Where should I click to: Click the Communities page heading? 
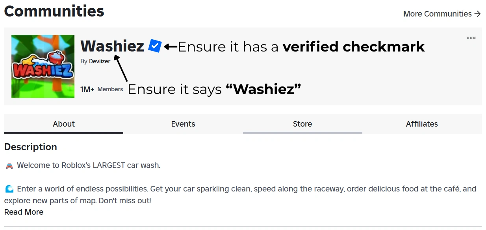(54, 11)
